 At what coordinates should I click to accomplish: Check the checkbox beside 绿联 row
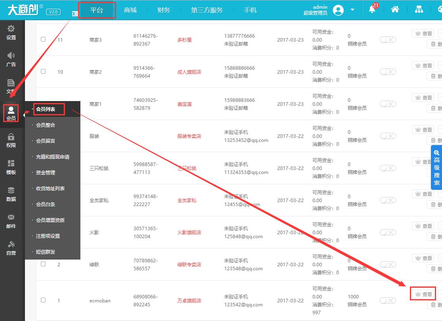pos(43,264)
